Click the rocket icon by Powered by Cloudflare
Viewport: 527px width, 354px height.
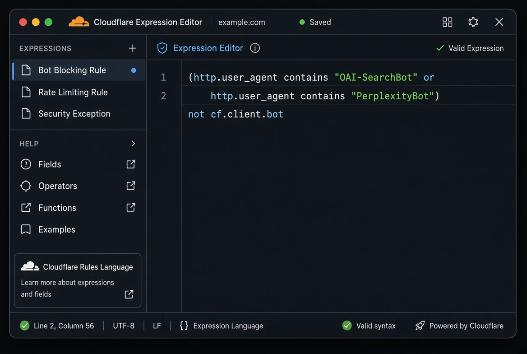pos(420,326)
